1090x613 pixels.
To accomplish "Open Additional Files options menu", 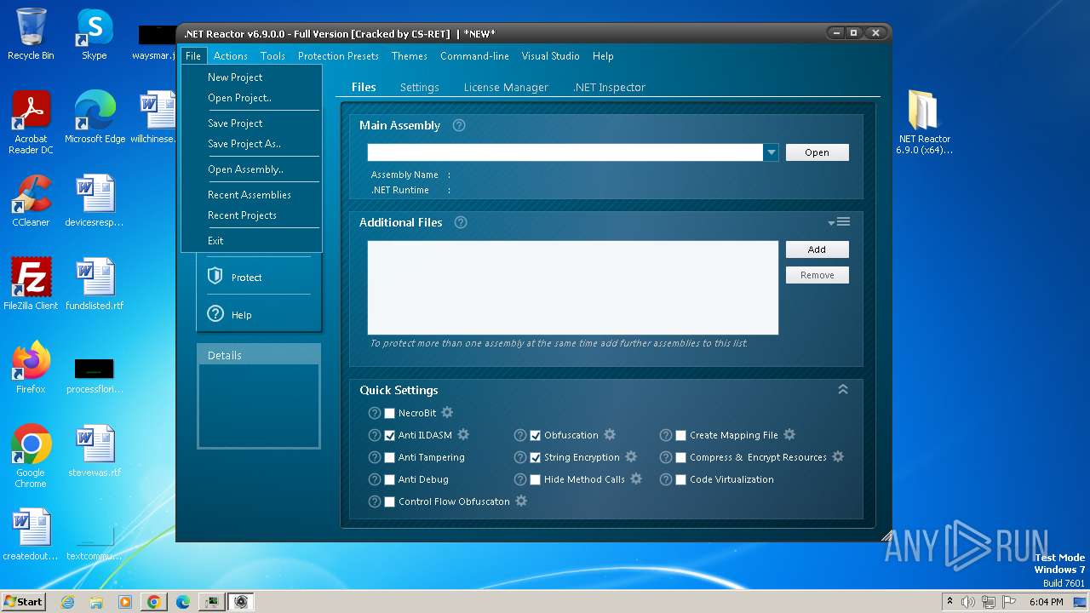I will (839, 222).
